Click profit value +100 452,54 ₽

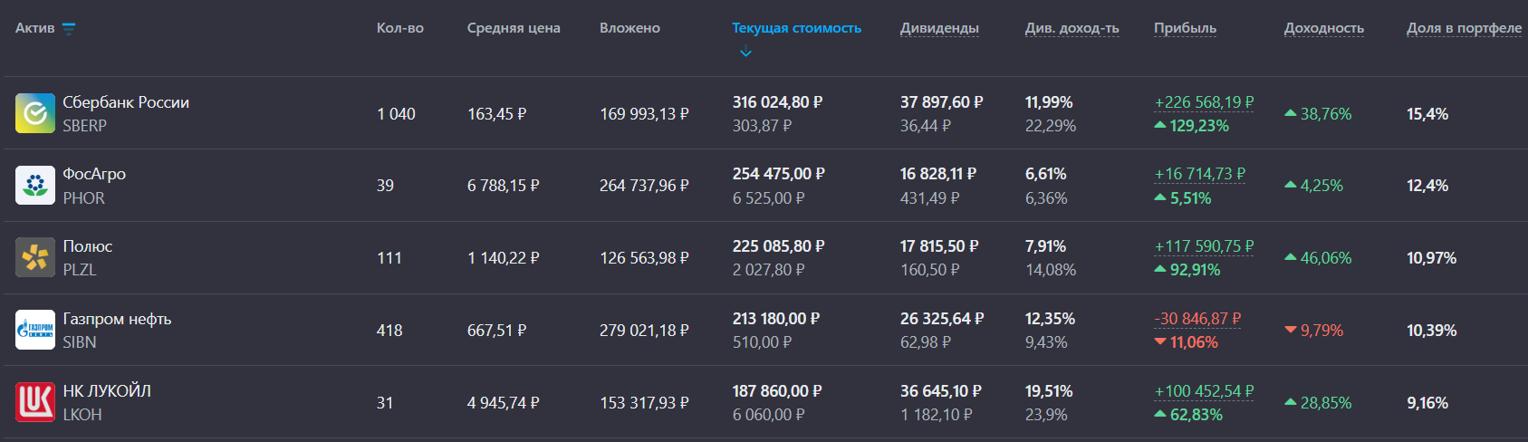(1204, 391)
